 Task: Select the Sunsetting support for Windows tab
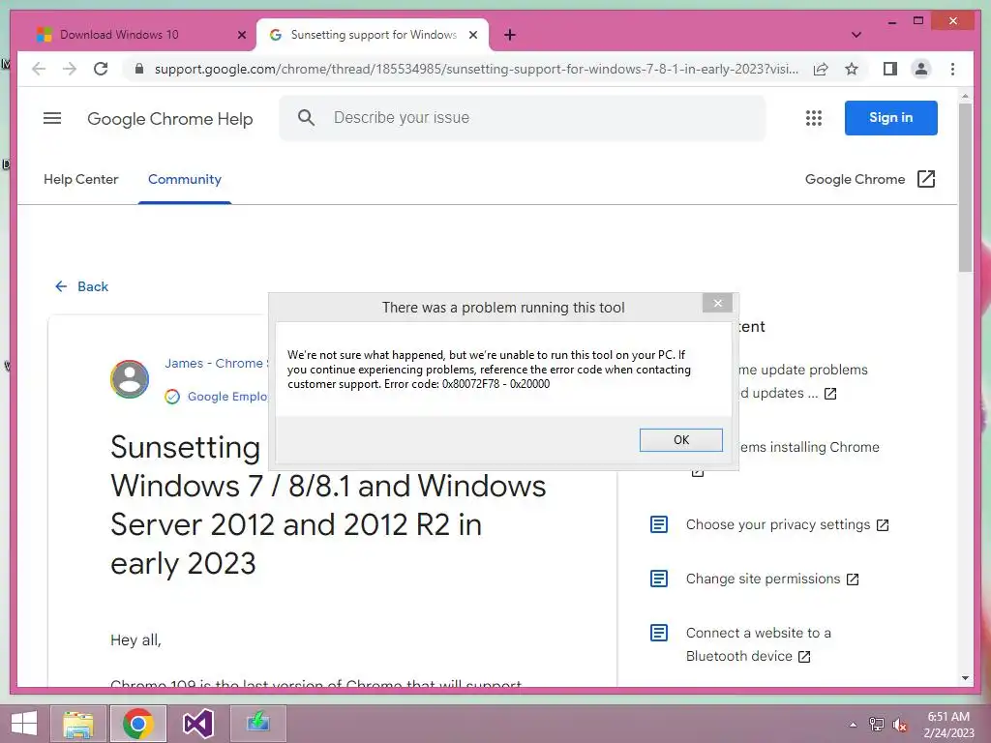[x=372, y=35]
